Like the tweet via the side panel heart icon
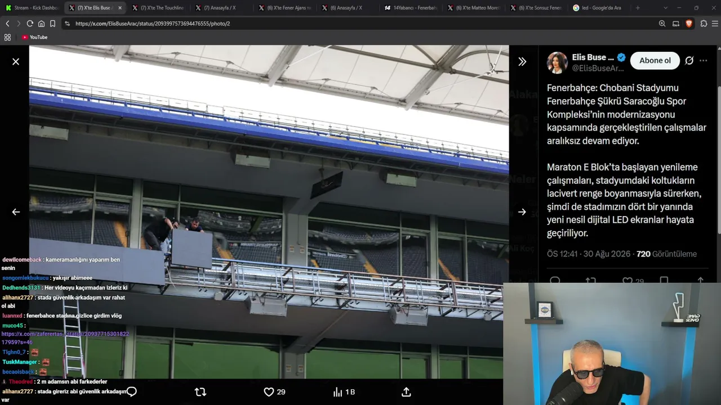The width and height of the screenshot is (721, 405). tap(627, 280)
